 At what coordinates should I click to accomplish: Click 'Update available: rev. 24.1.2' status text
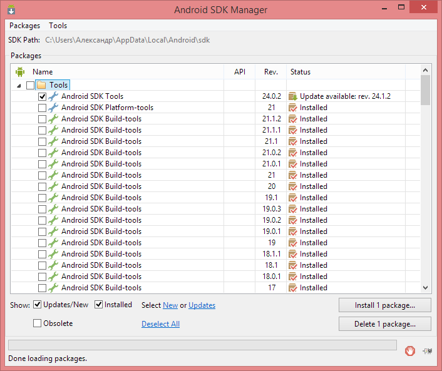pyautogui.click(x=345, y=96)
